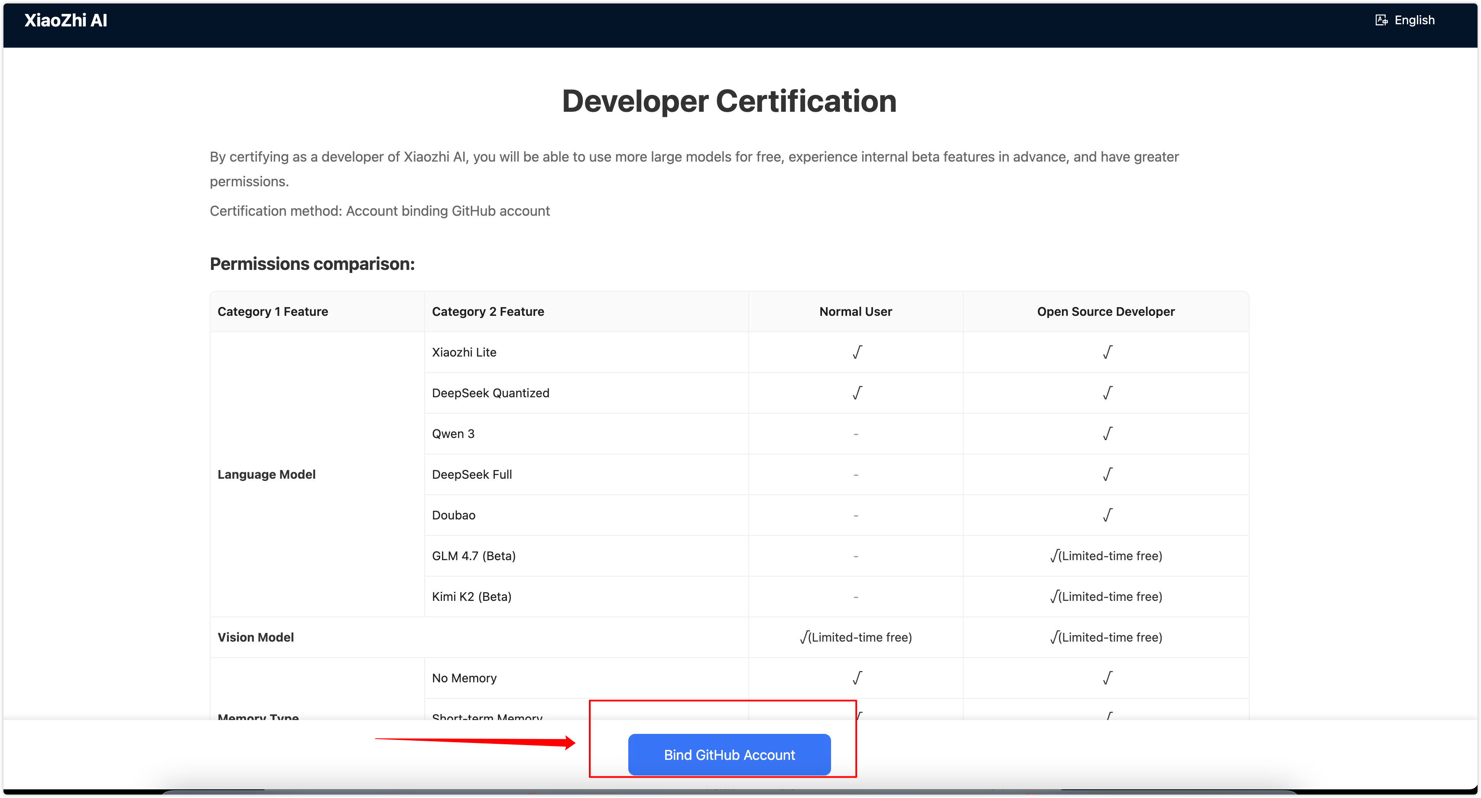Click the translate icon beside English
Screen dimensions: 1481x798
pyautogui.click(x=1381, y=20)
